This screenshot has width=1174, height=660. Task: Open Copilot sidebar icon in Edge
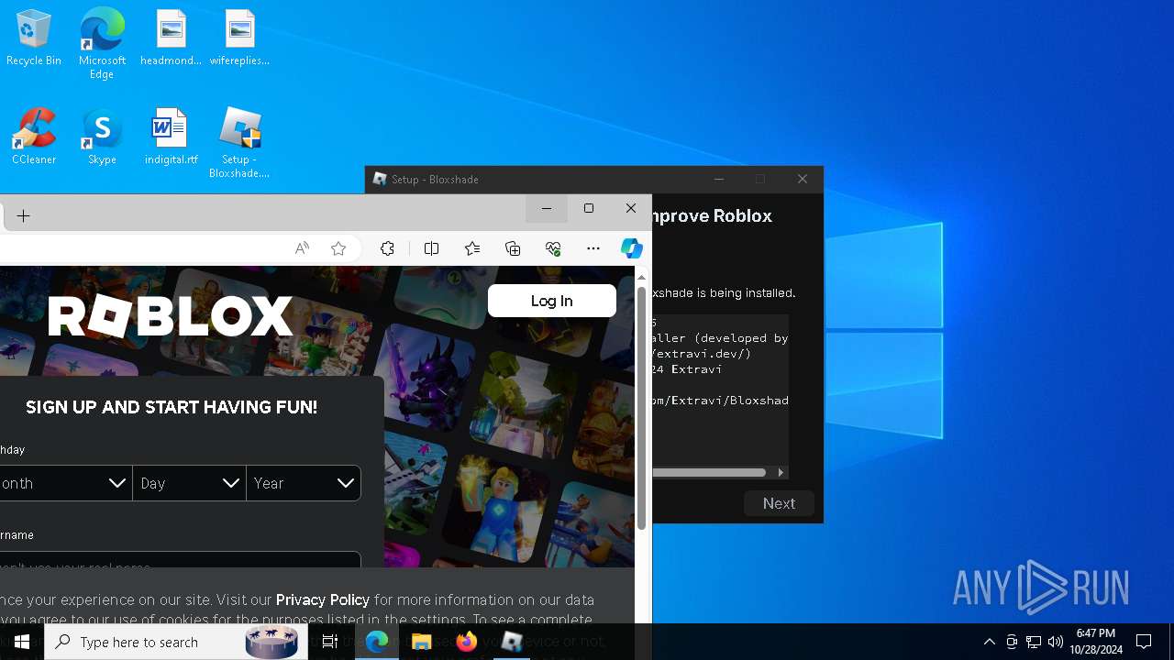[632, 248]
